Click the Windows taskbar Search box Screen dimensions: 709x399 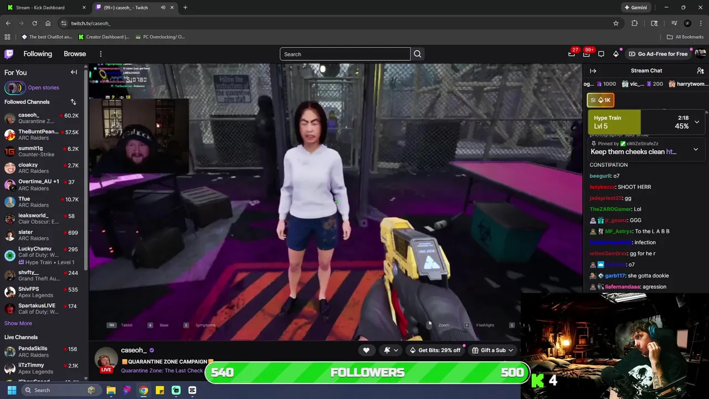click(x=60, y=390)
